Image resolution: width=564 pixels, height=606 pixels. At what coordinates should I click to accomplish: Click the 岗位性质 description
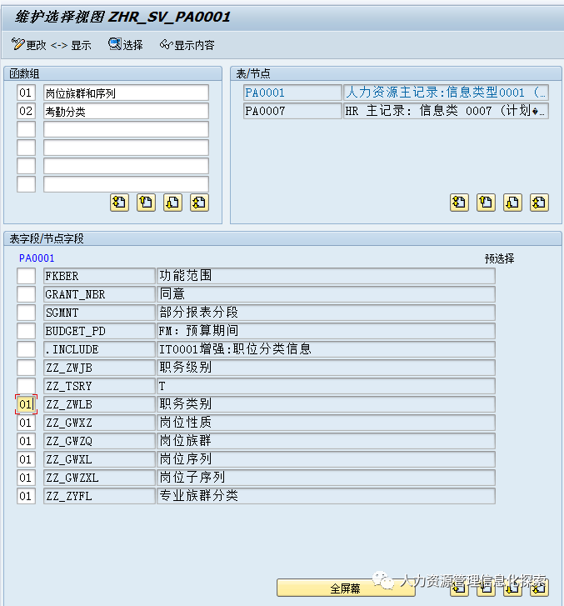(x=326, y=423)
